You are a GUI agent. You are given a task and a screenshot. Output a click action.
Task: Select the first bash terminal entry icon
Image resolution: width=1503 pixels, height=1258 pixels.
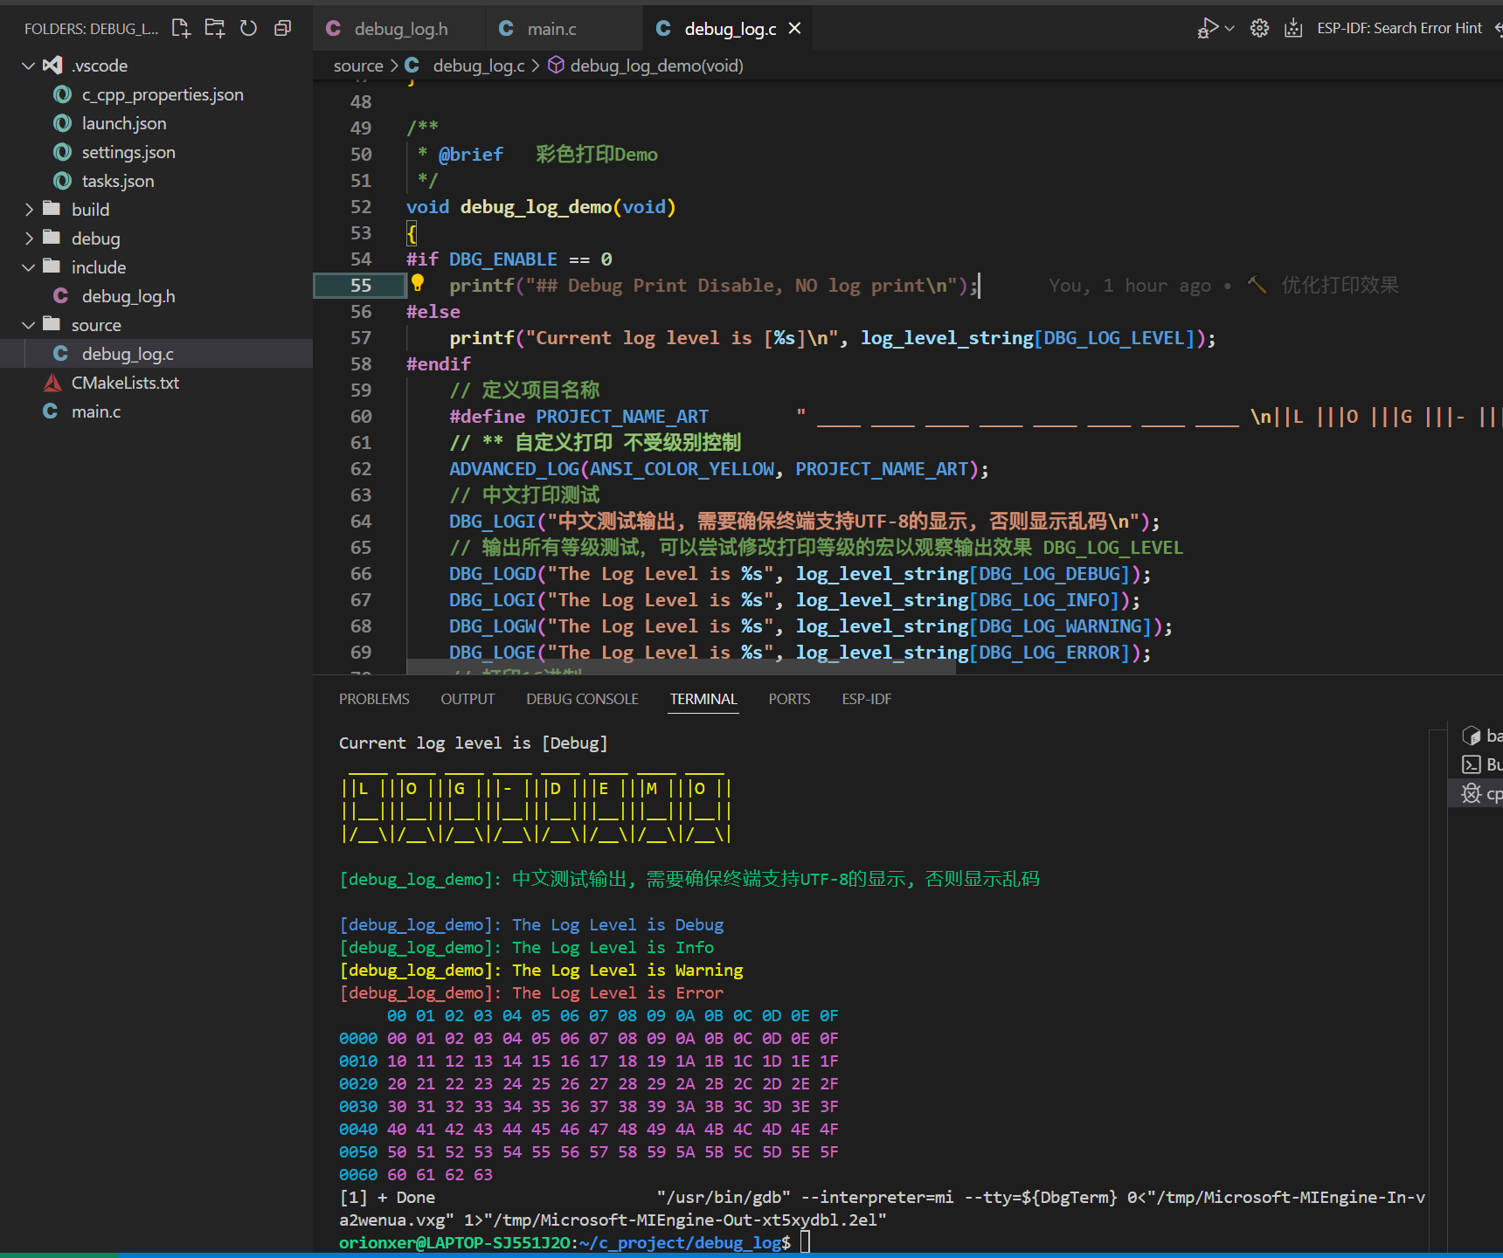click(1472, 736)
